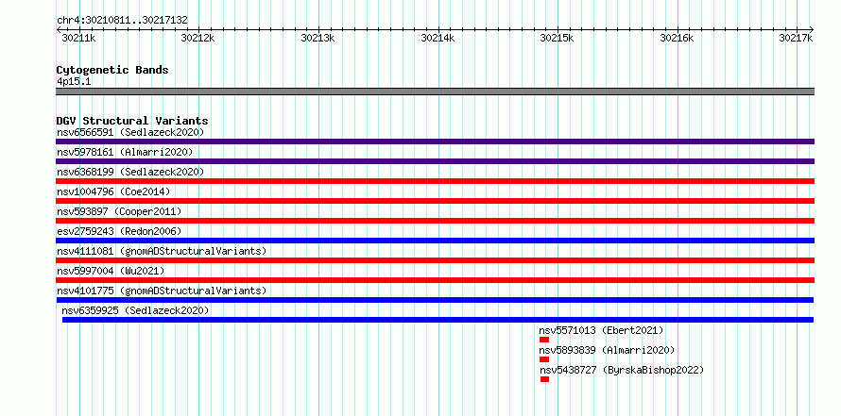
Task: Click the DGV Structural Variants track title
Action: coord(132,121)
